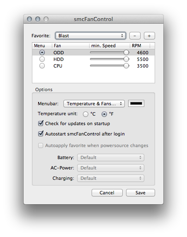Open the Battery favorite dropdown
187x237 pixels.
coord(111,157)
